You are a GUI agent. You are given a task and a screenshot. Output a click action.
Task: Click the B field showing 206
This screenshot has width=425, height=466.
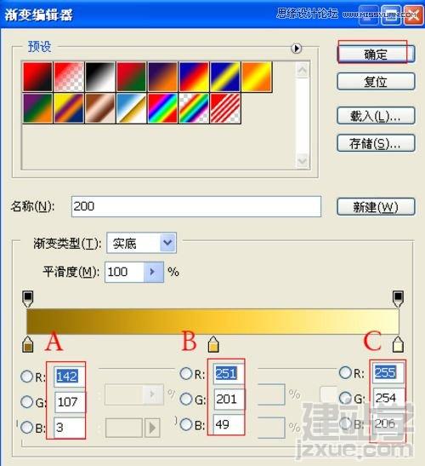click(x=388, y=423)
